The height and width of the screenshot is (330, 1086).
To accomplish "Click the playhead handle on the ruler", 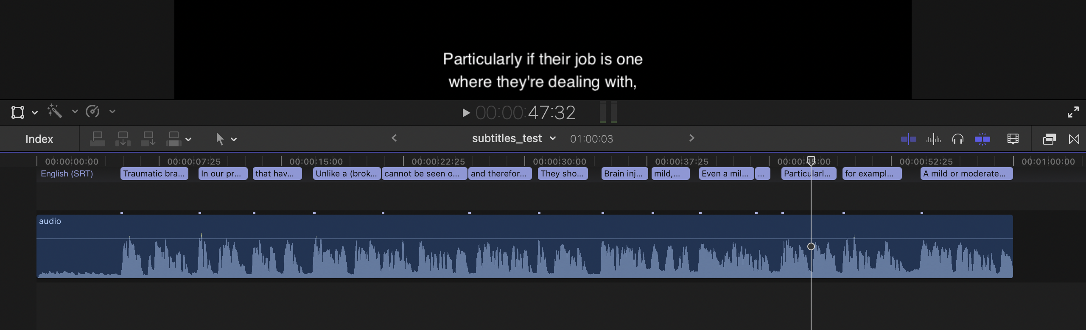I will click(811, 161).
